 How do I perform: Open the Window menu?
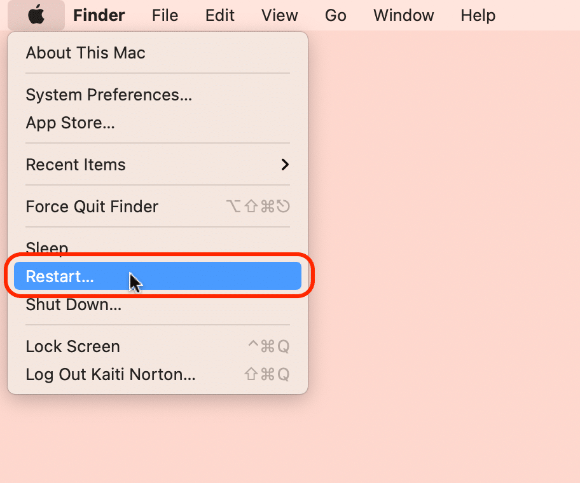(403, 15)
